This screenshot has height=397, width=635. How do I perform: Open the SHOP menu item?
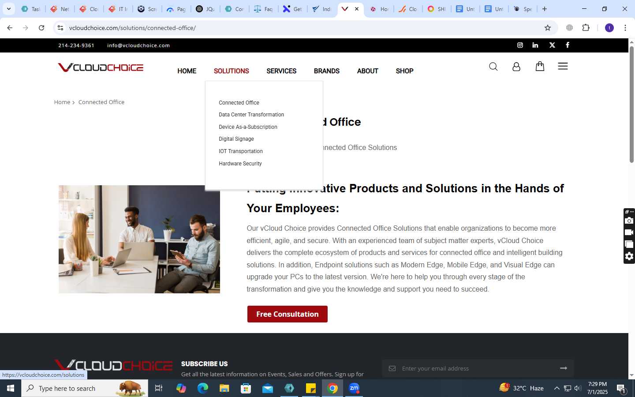[x=404, y=71]
